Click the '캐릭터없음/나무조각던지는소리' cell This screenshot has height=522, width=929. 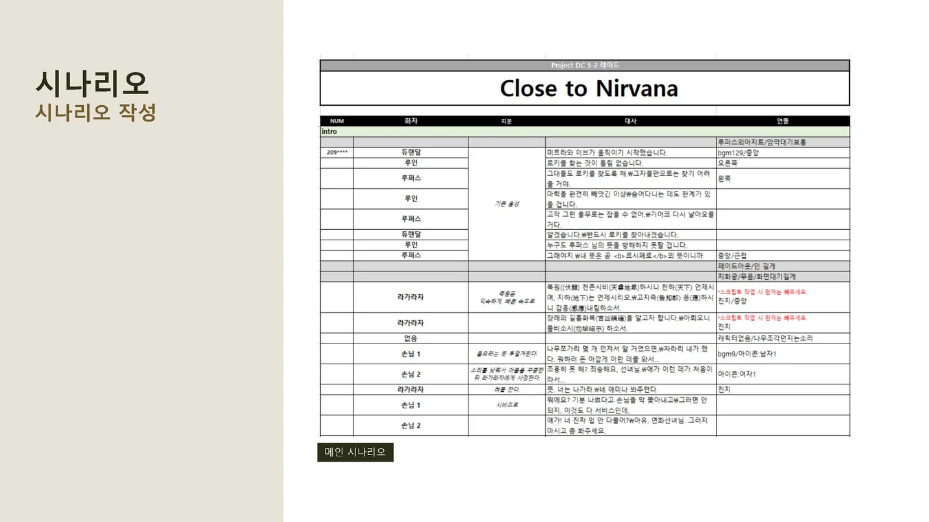[x=783, y=338]
